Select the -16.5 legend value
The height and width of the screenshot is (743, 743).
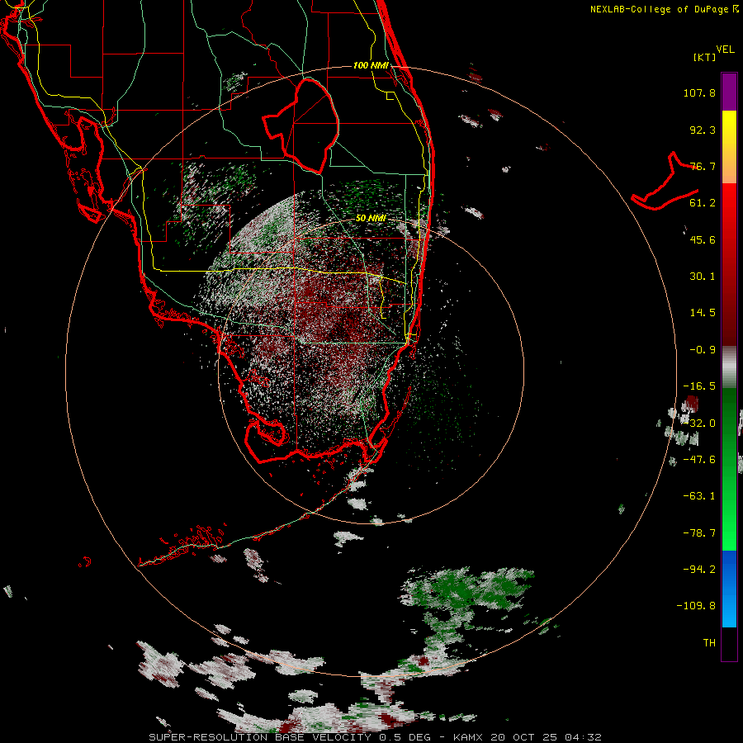699,386
